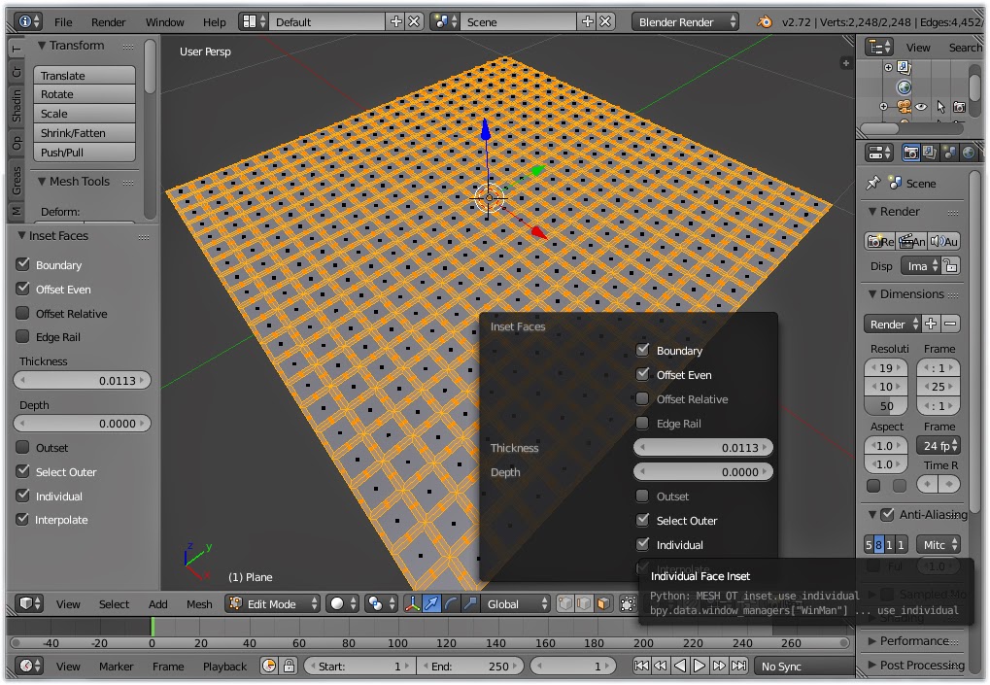Open the Edit Mode dropdown selector
The image size is (990, 685).
[271, 603]
